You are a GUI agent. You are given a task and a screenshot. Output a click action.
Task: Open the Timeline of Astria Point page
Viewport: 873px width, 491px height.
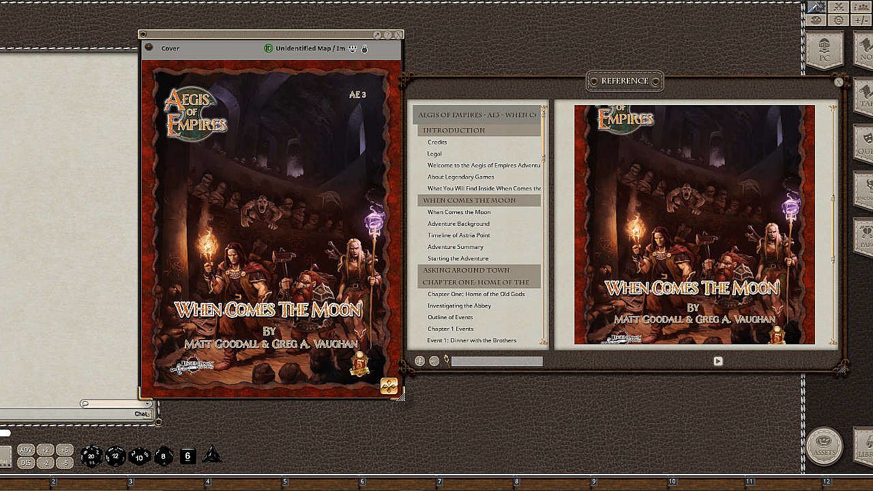tap(459, 235)
